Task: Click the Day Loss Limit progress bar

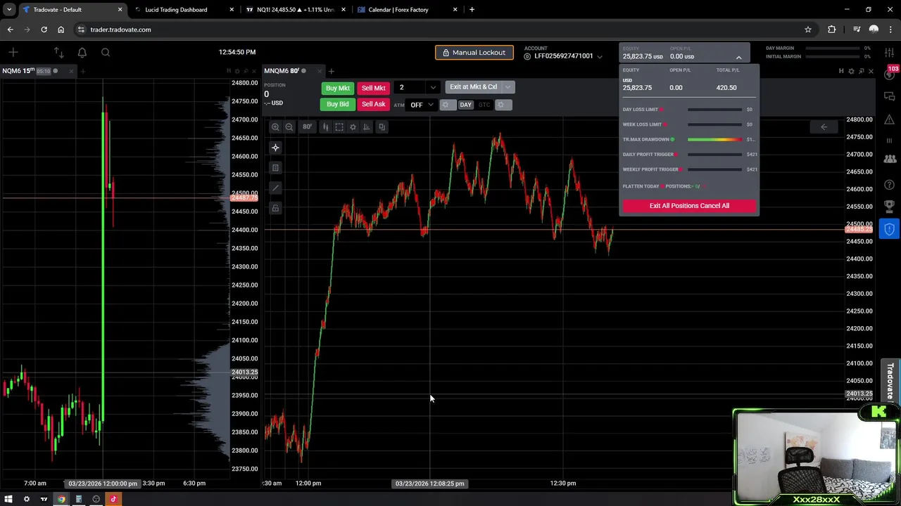Action: click(714, 110)
